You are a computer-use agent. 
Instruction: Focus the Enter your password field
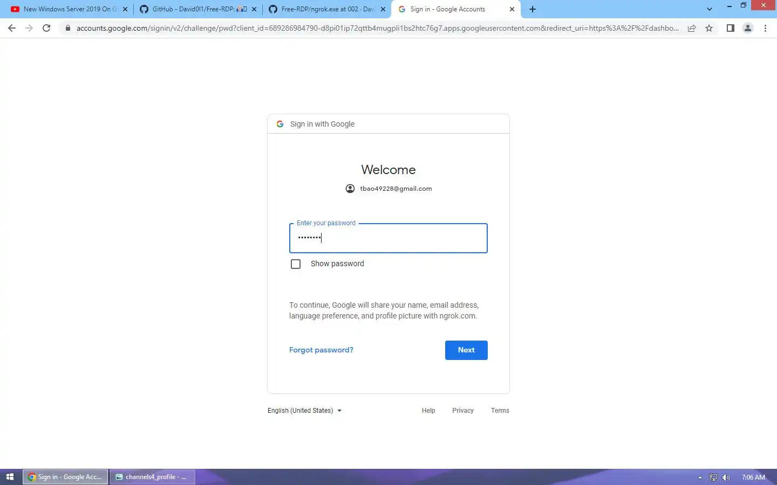pos(388,238)
